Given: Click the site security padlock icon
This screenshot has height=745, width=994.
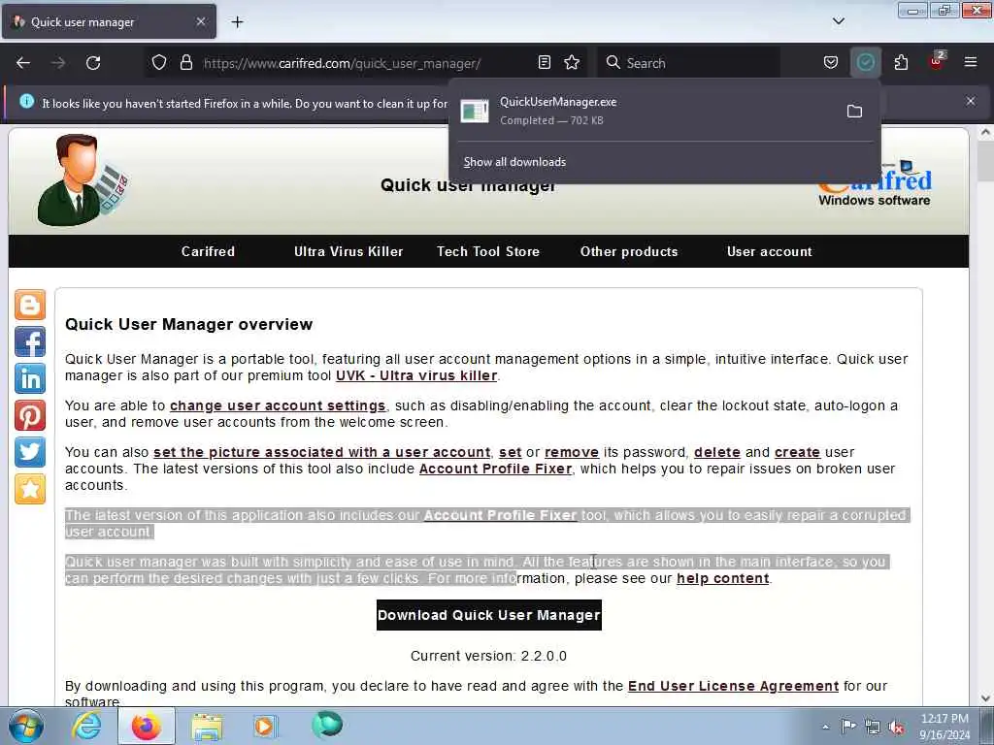Looking at the screenshot, I should tap(185, 63).
